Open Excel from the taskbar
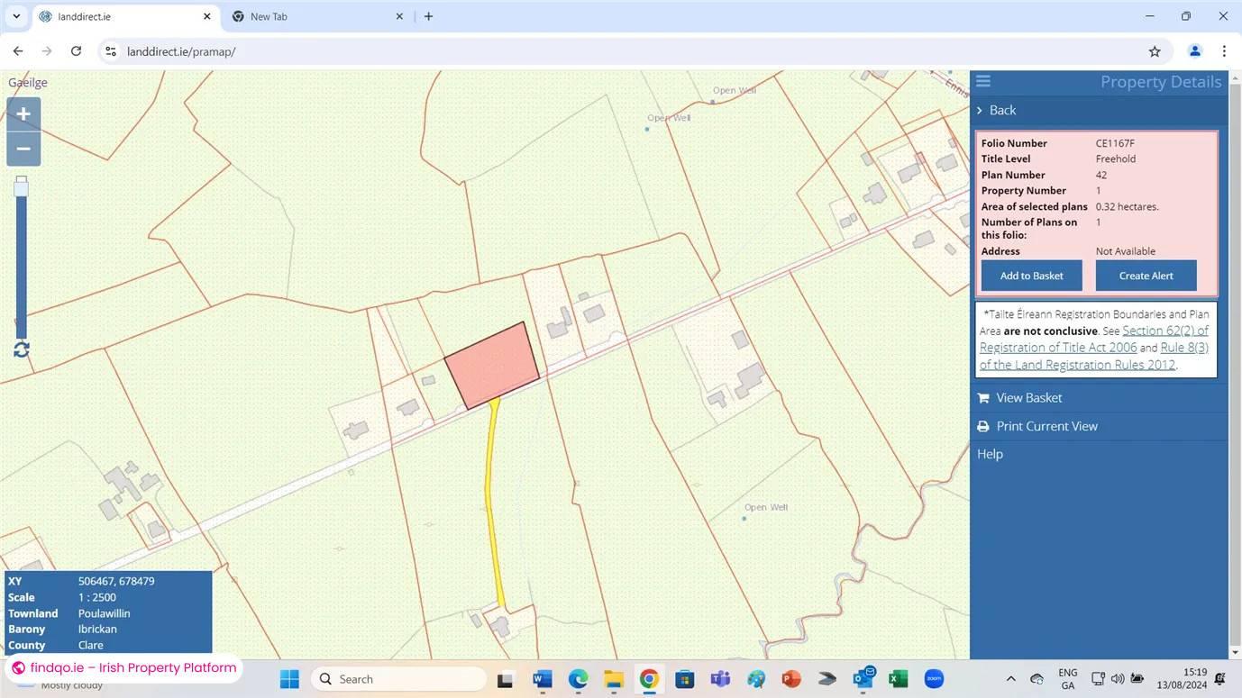Screen dimensions: 1242x698 click(898, 678)
